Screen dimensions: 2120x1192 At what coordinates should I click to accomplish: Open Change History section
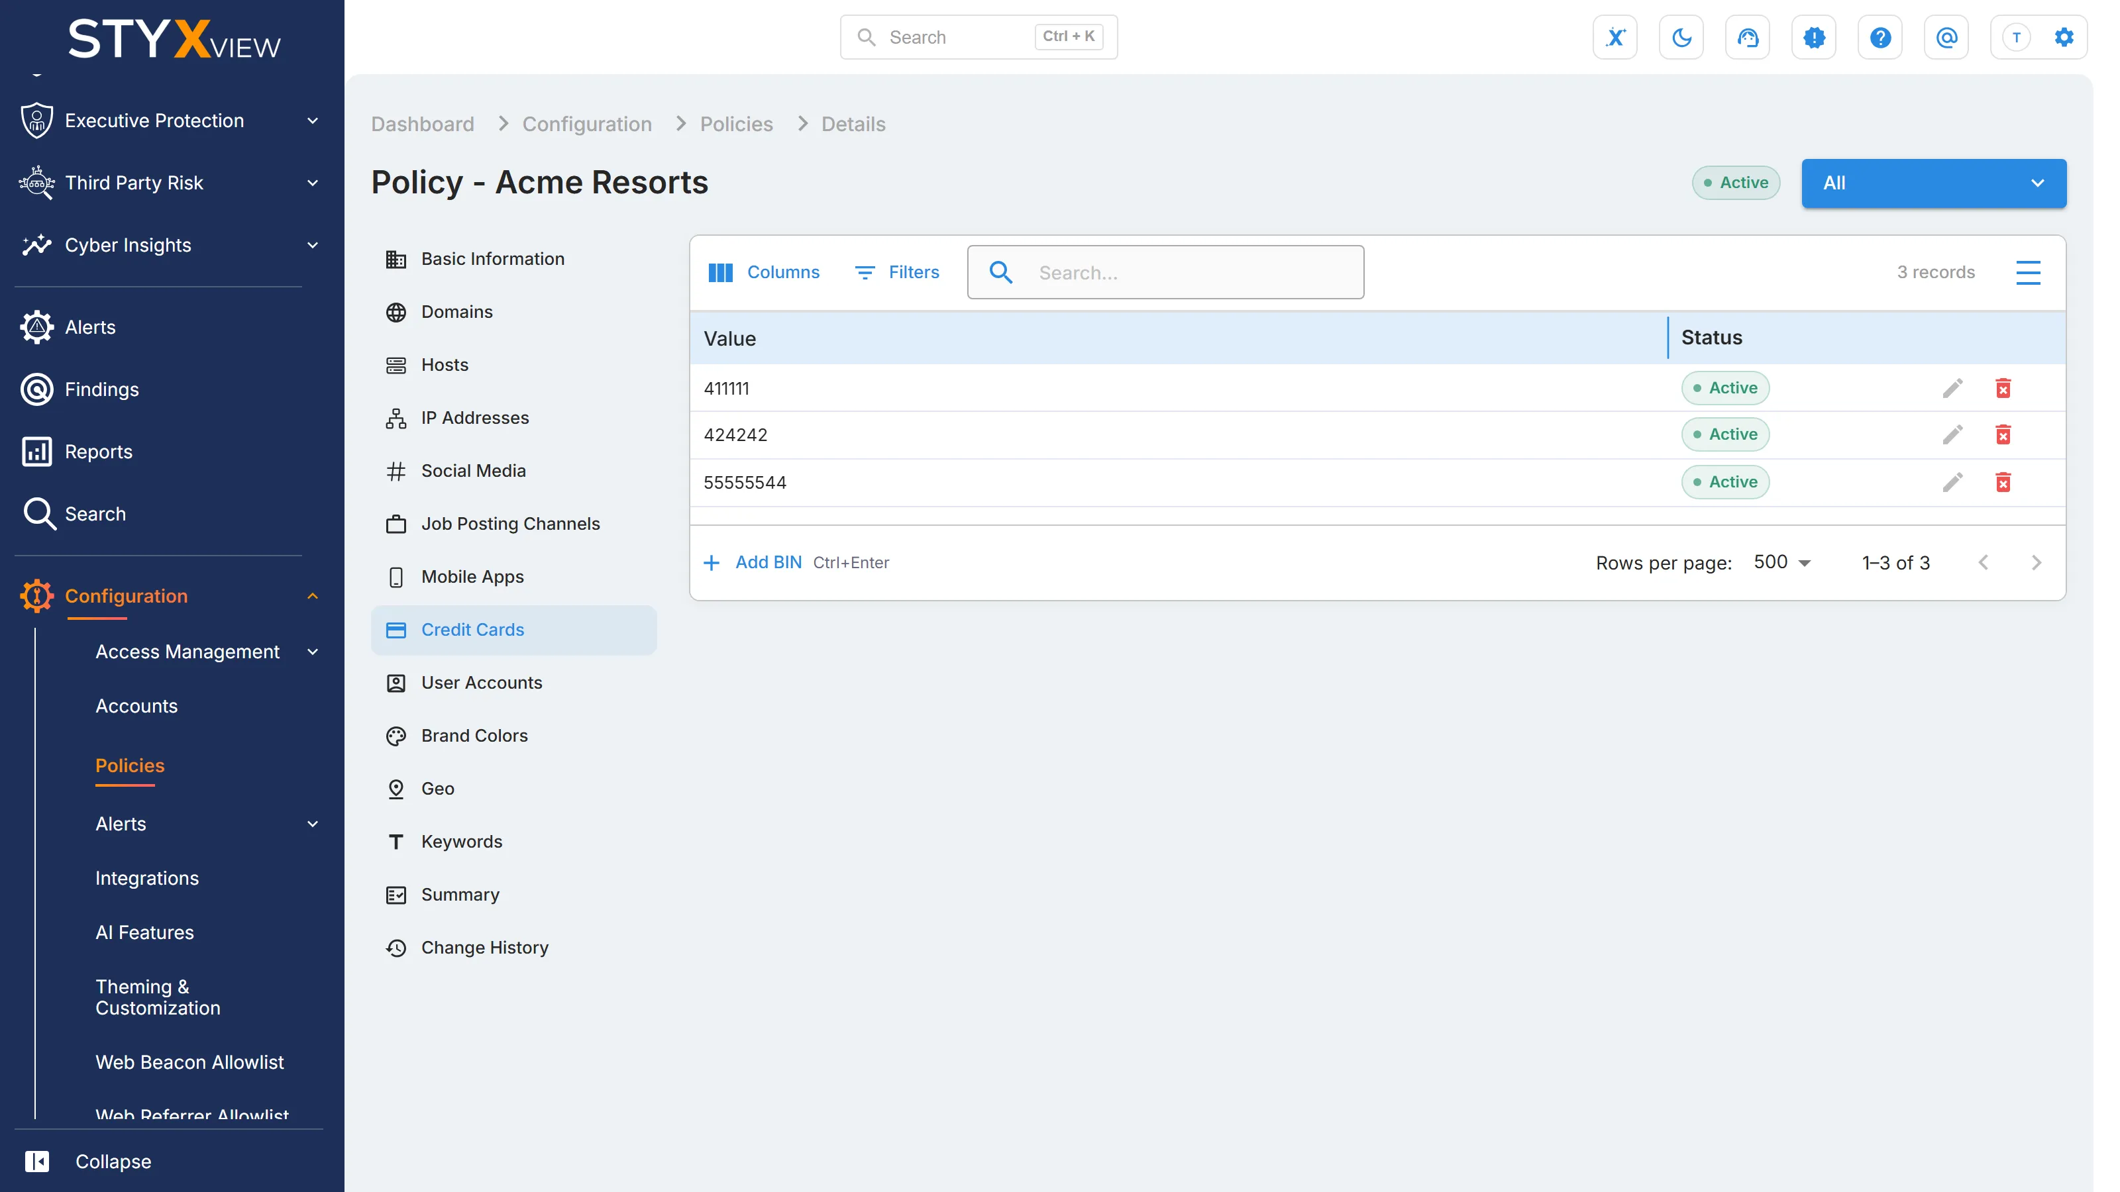[513, 948]
